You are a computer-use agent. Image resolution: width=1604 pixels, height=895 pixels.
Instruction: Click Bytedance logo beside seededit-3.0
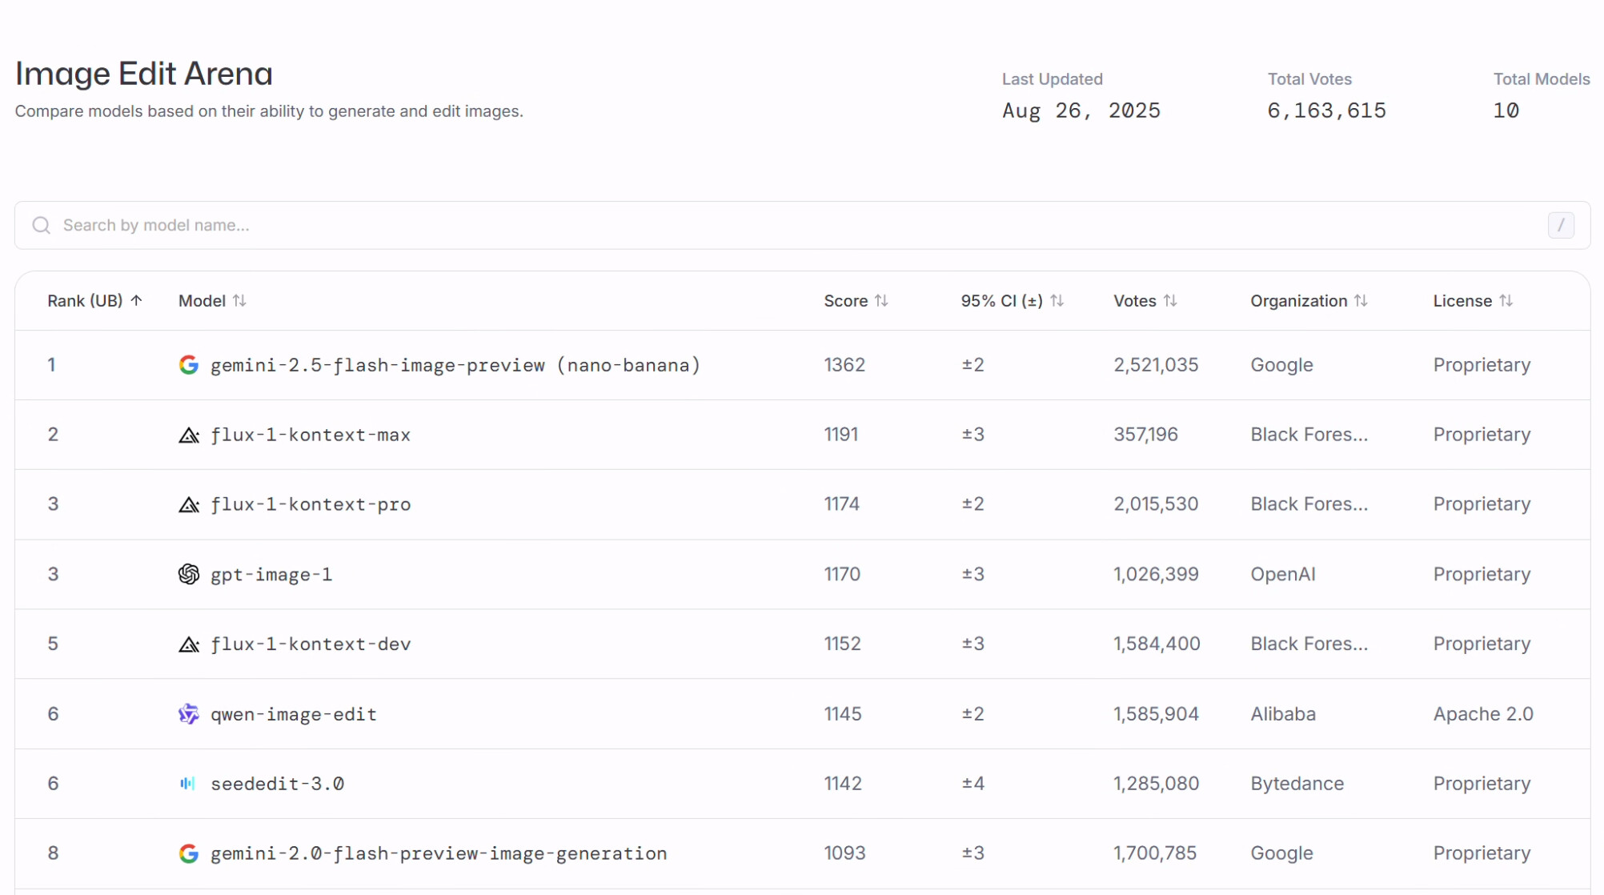(x=187, y=783)
